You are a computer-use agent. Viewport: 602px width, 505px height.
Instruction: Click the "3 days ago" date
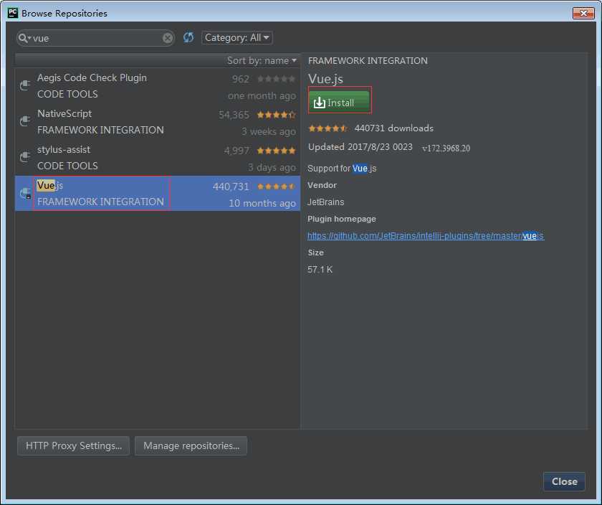[272, 167]
